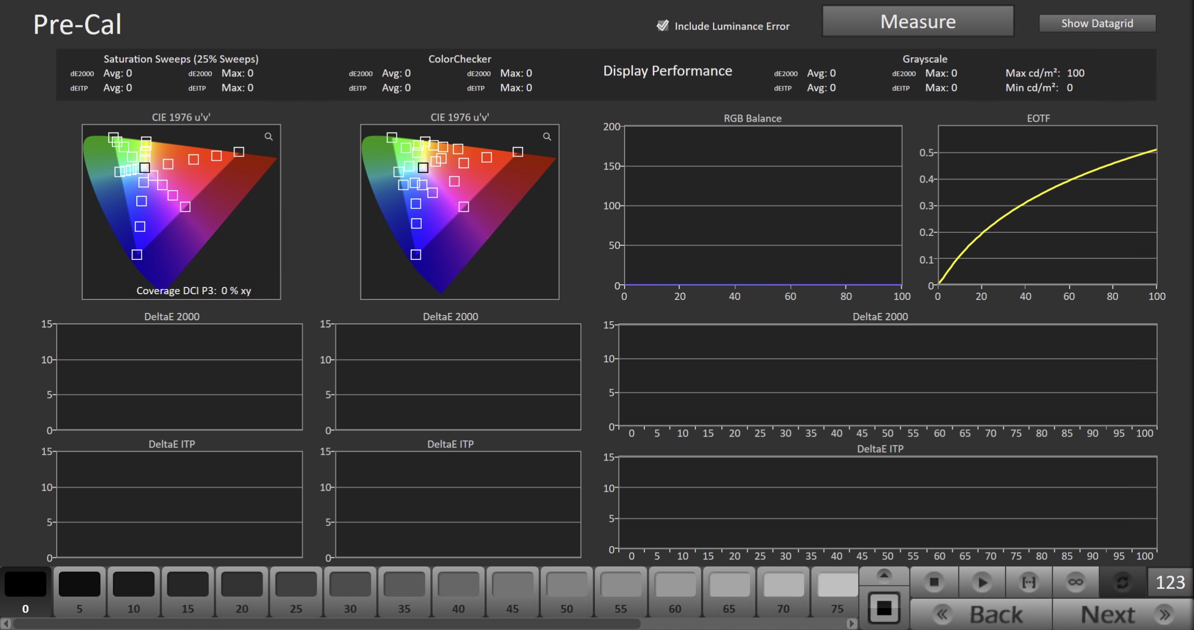Select the 50 percent gray swatch

(x=566, y=593)
